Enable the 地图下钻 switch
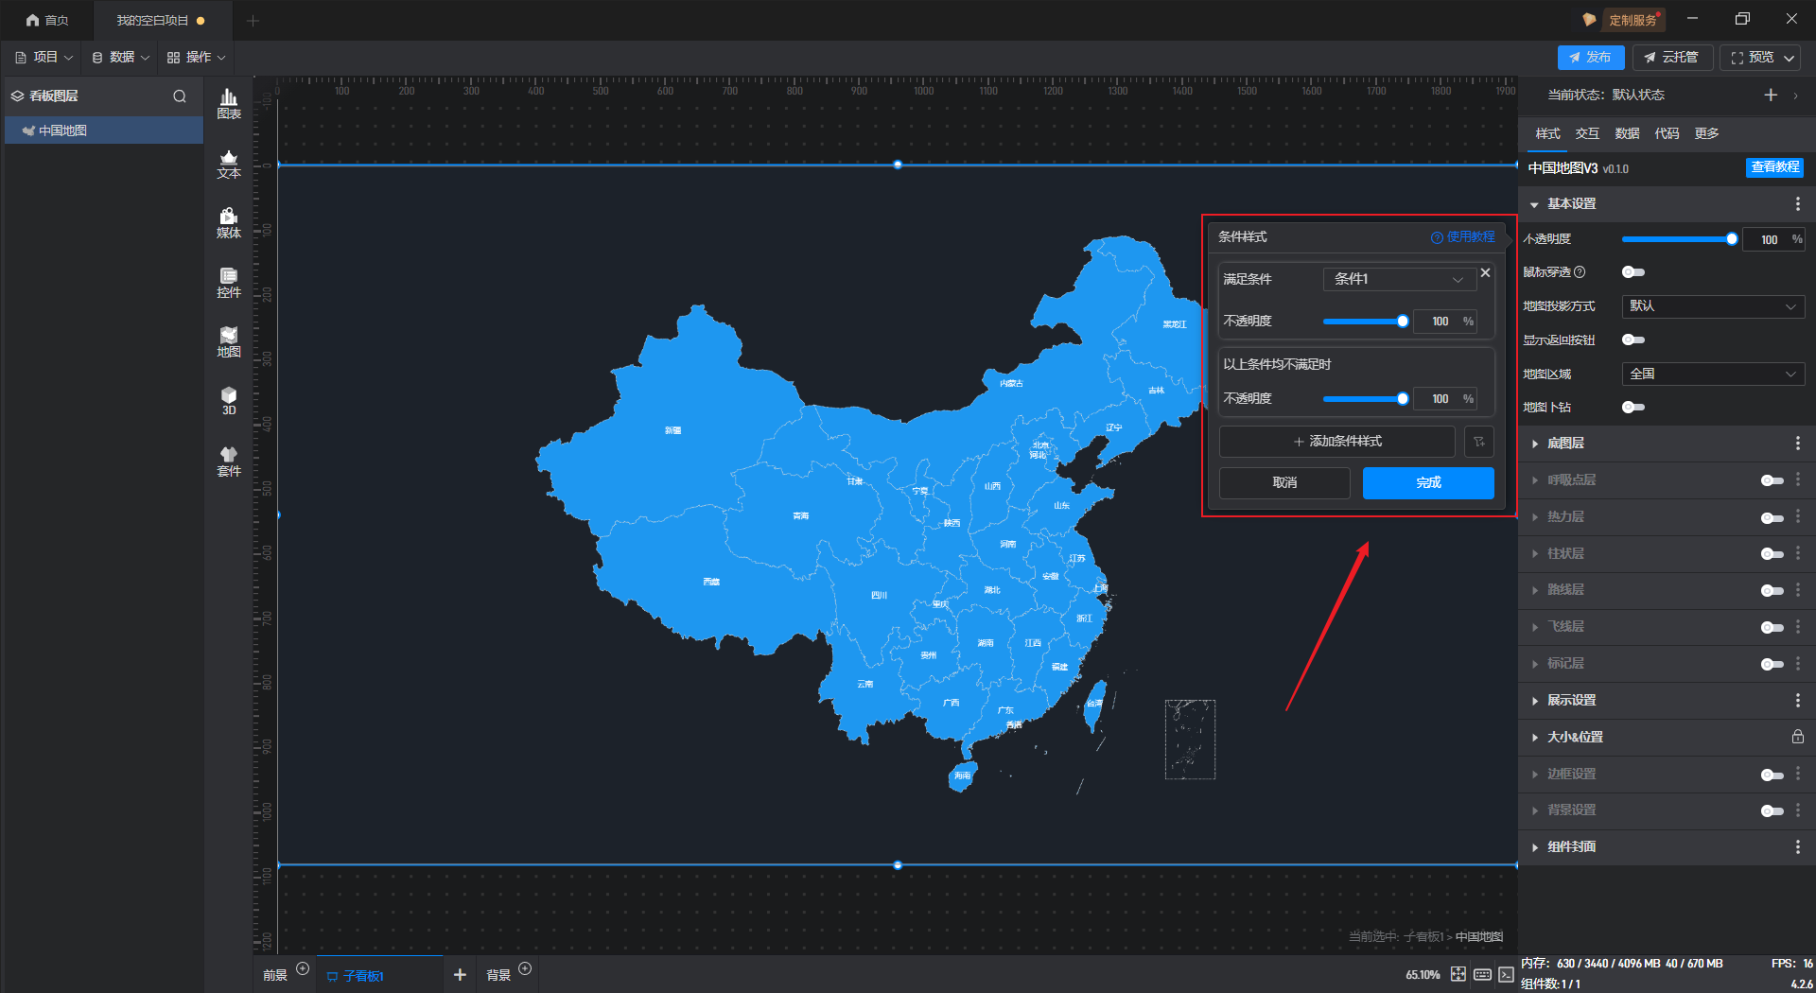Screen dimensions: 1816x993 [x=1633, y=408]
